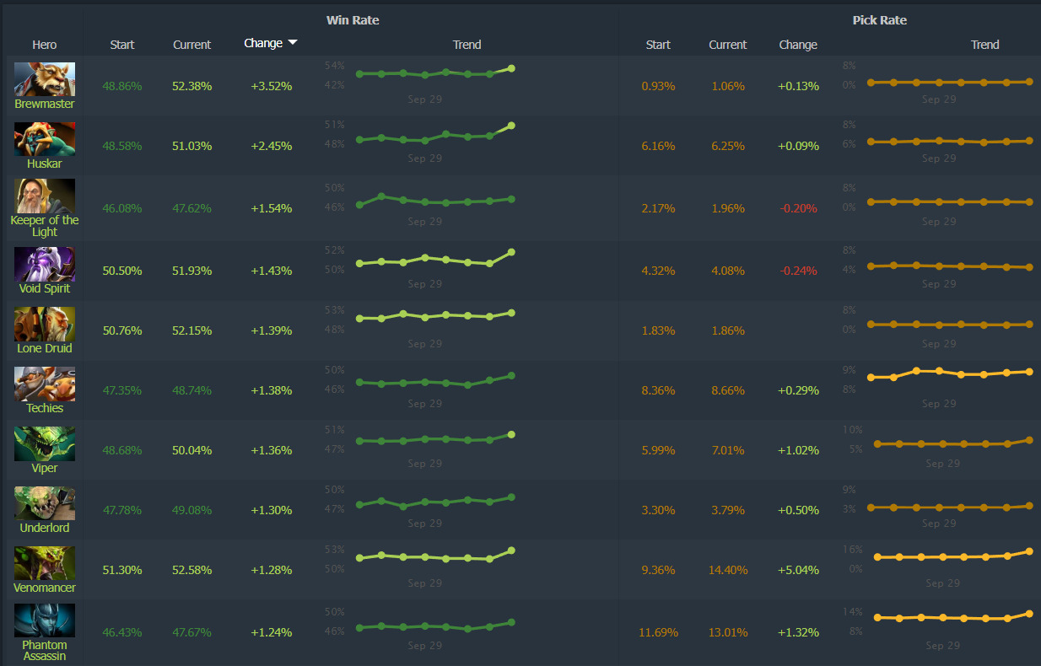Sort by Pick Rate Change column header
Screen dimensions: 1041x666
pyautogui.click(x=798, y=45)
